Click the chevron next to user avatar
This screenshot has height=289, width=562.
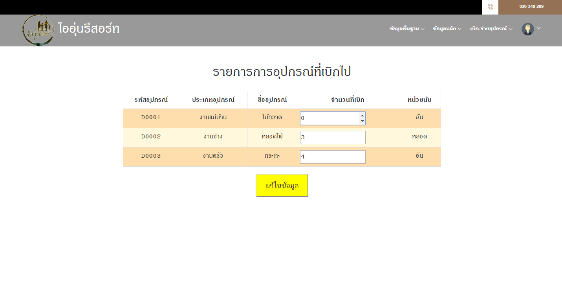538,28
